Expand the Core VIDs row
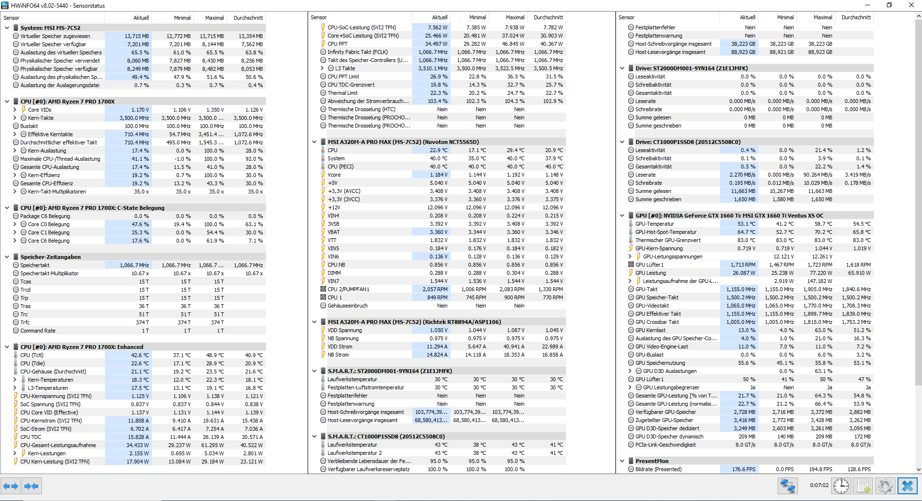Screen dimensions: 922x501 tap(15, 110)
